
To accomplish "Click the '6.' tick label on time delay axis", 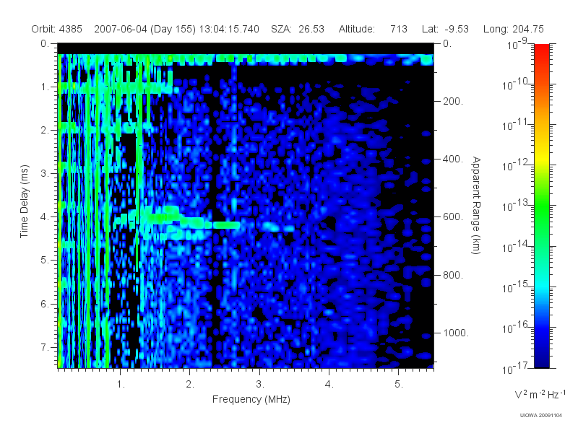I will 45,304.
